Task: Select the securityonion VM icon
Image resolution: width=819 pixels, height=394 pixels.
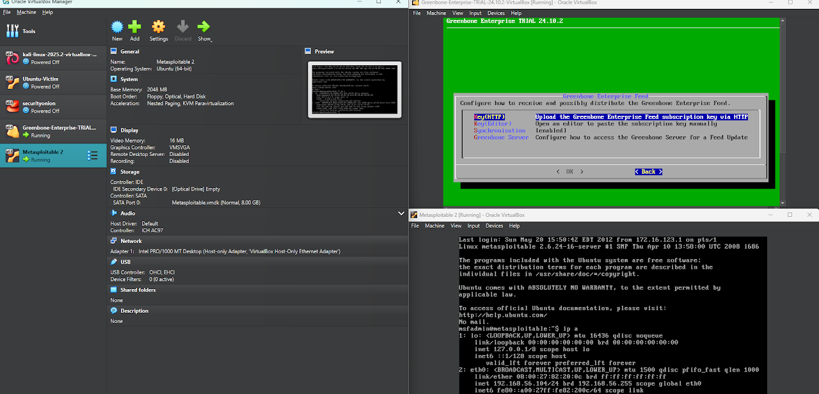Action: (x=13, y=107)
